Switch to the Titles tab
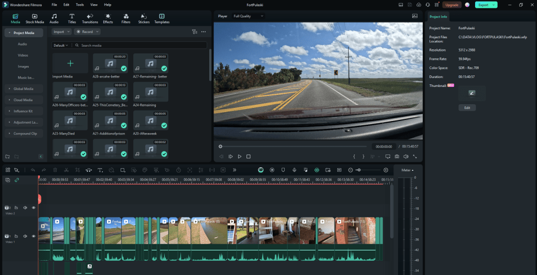The width and height of the screenshot is (537, 275). point(72,19)
